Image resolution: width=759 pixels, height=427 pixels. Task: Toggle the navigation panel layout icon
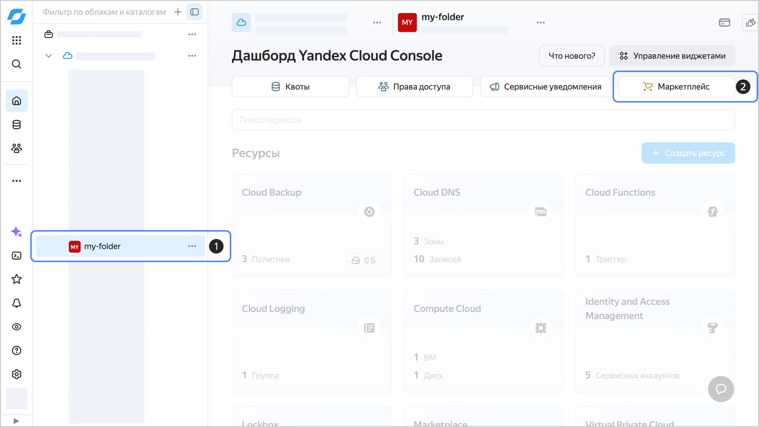pyautogui.click(x=194, y=12)
